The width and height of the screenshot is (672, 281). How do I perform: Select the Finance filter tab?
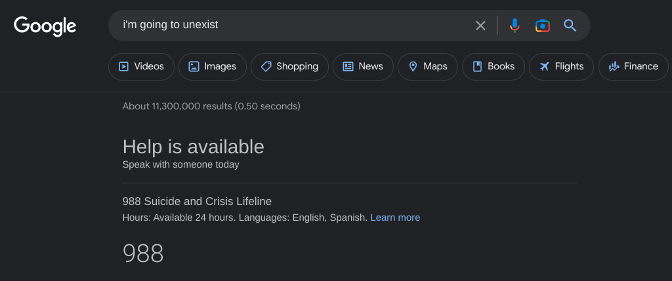pyautogui.click(x=633, y=67)
